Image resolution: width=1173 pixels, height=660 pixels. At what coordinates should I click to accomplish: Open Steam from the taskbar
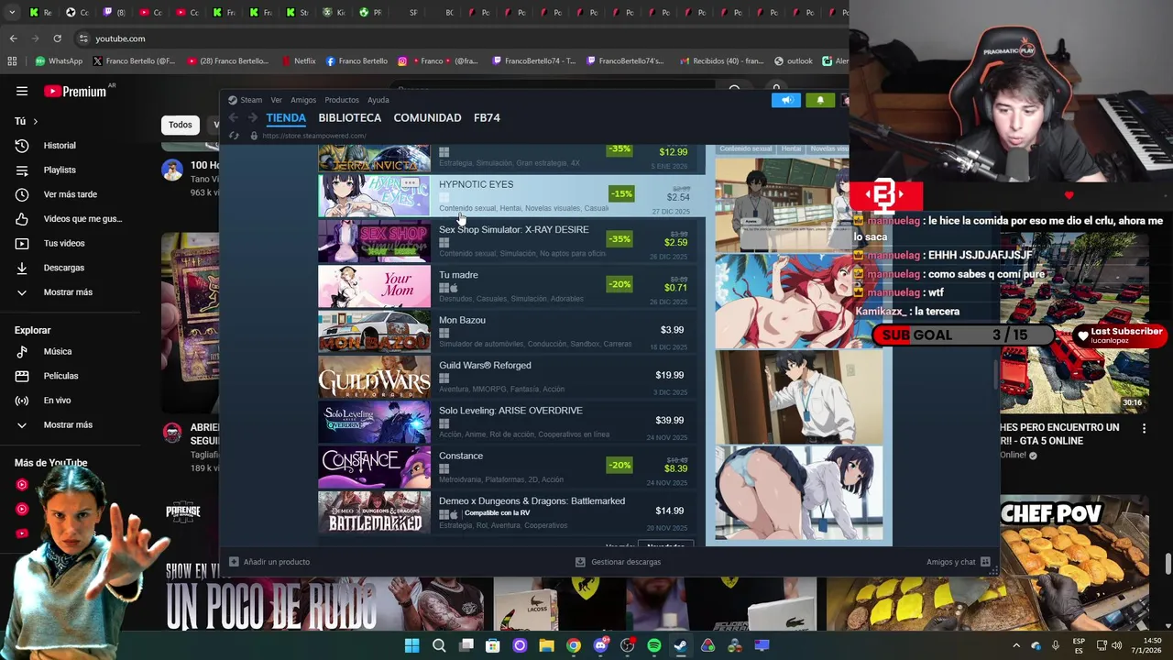(681, 645)
